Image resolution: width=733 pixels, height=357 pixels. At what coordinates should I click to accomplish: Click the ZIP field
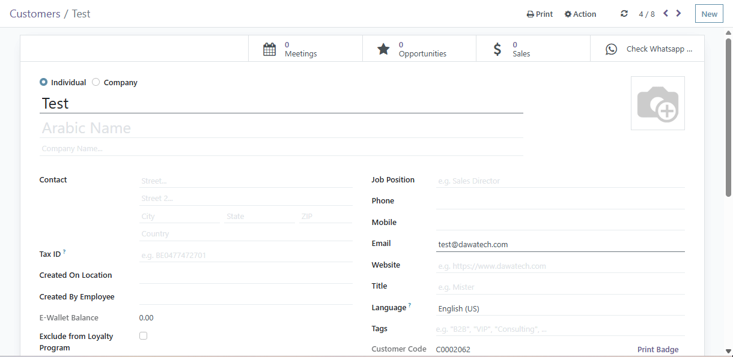tap(326, 216)
